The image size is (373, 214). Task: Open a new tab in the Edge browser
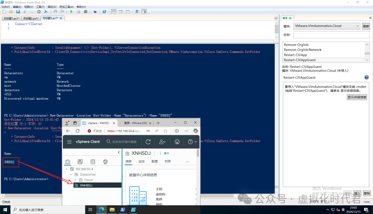(158, 123)
